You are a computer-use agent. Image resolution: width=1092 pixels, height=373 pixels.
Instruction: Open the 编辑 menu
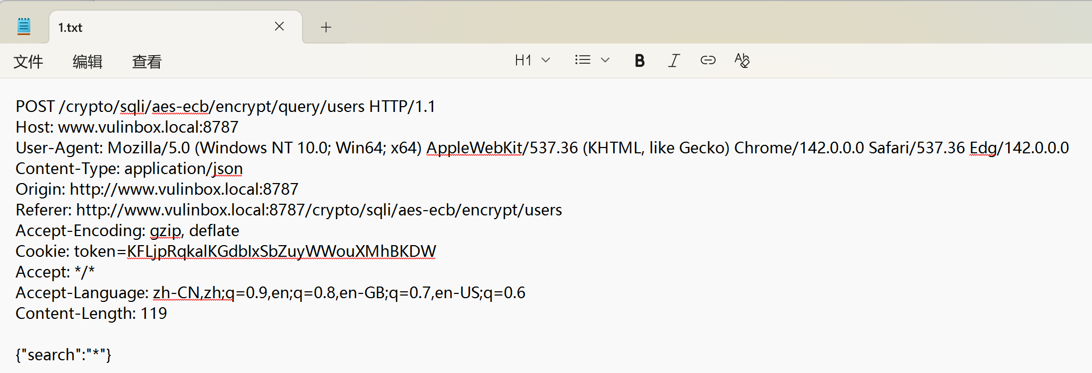87,62
